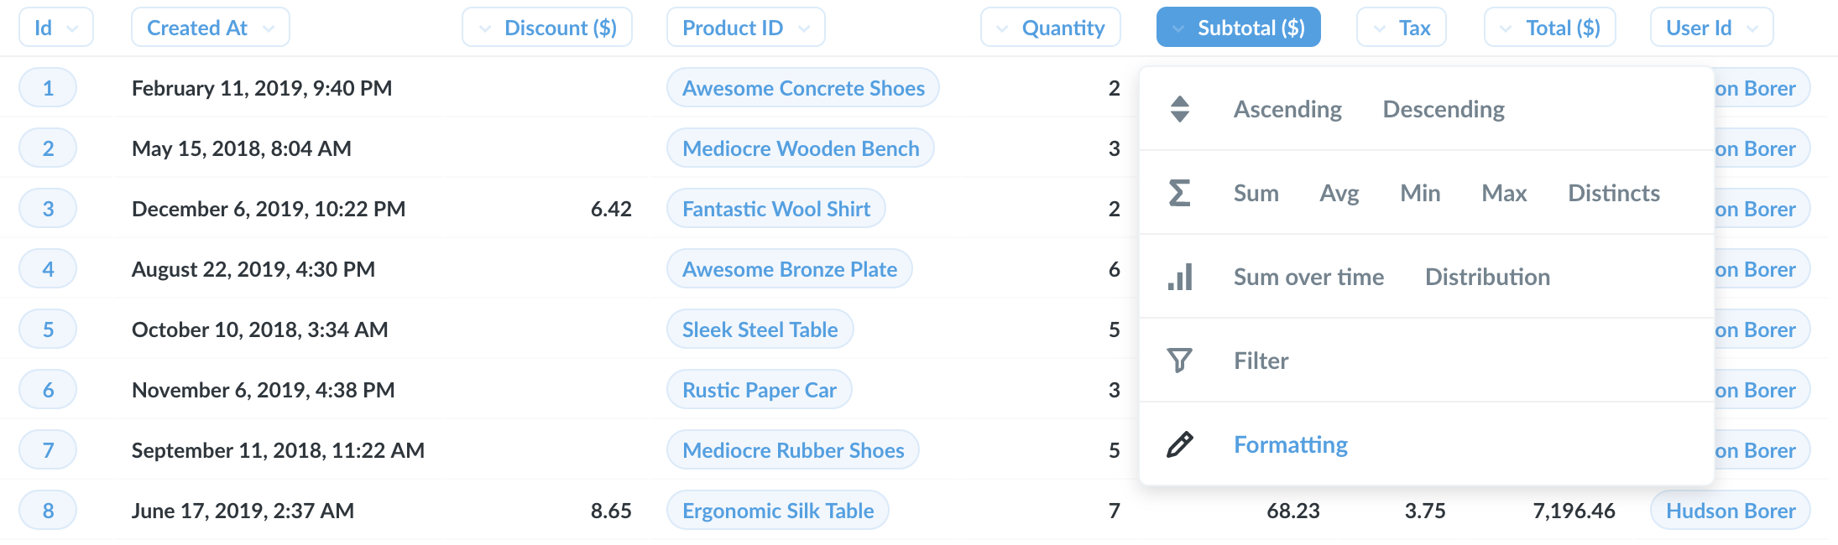Click the Formatting option

point(1290,444)
